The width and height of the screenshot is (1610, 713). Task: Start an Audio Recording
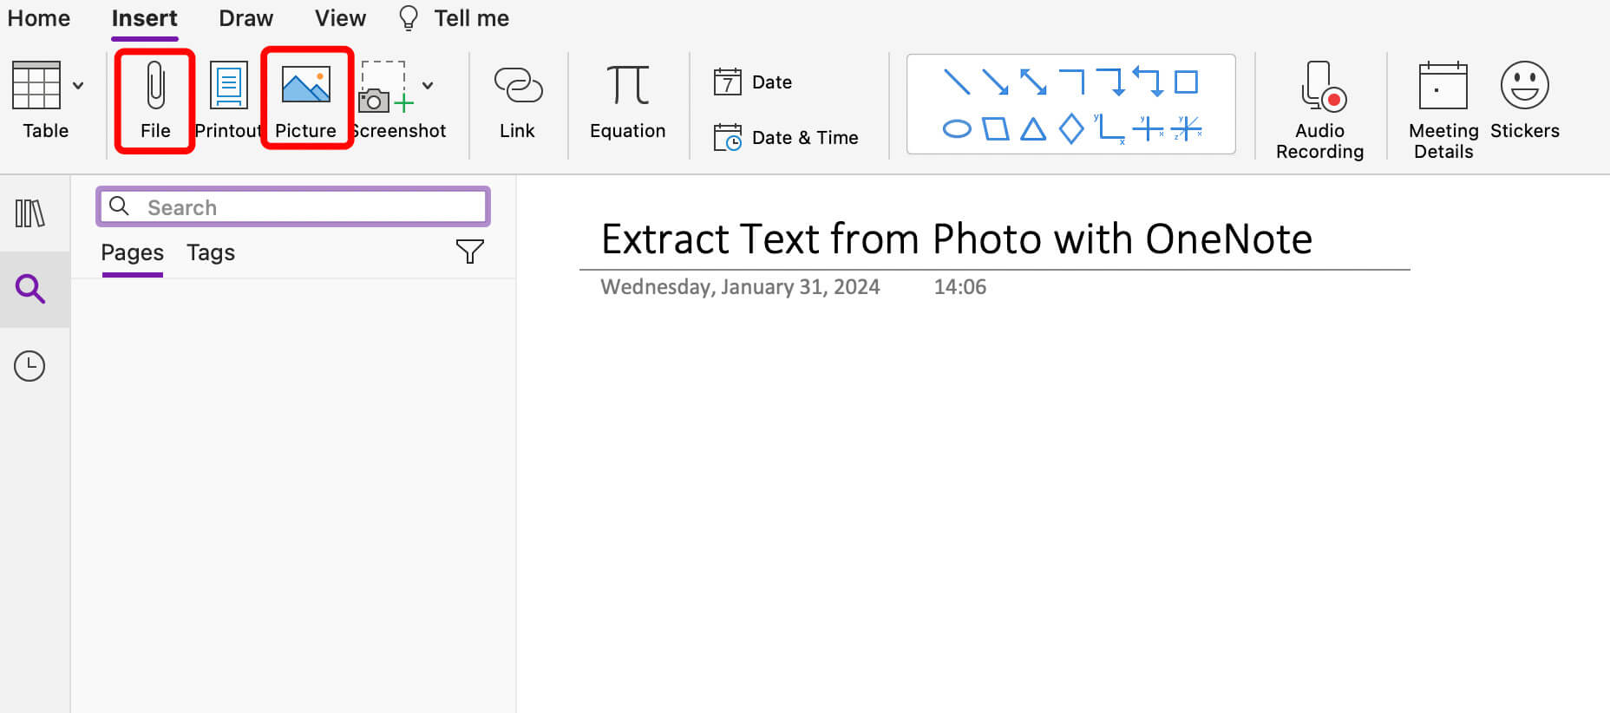(x=1320, y=110)
